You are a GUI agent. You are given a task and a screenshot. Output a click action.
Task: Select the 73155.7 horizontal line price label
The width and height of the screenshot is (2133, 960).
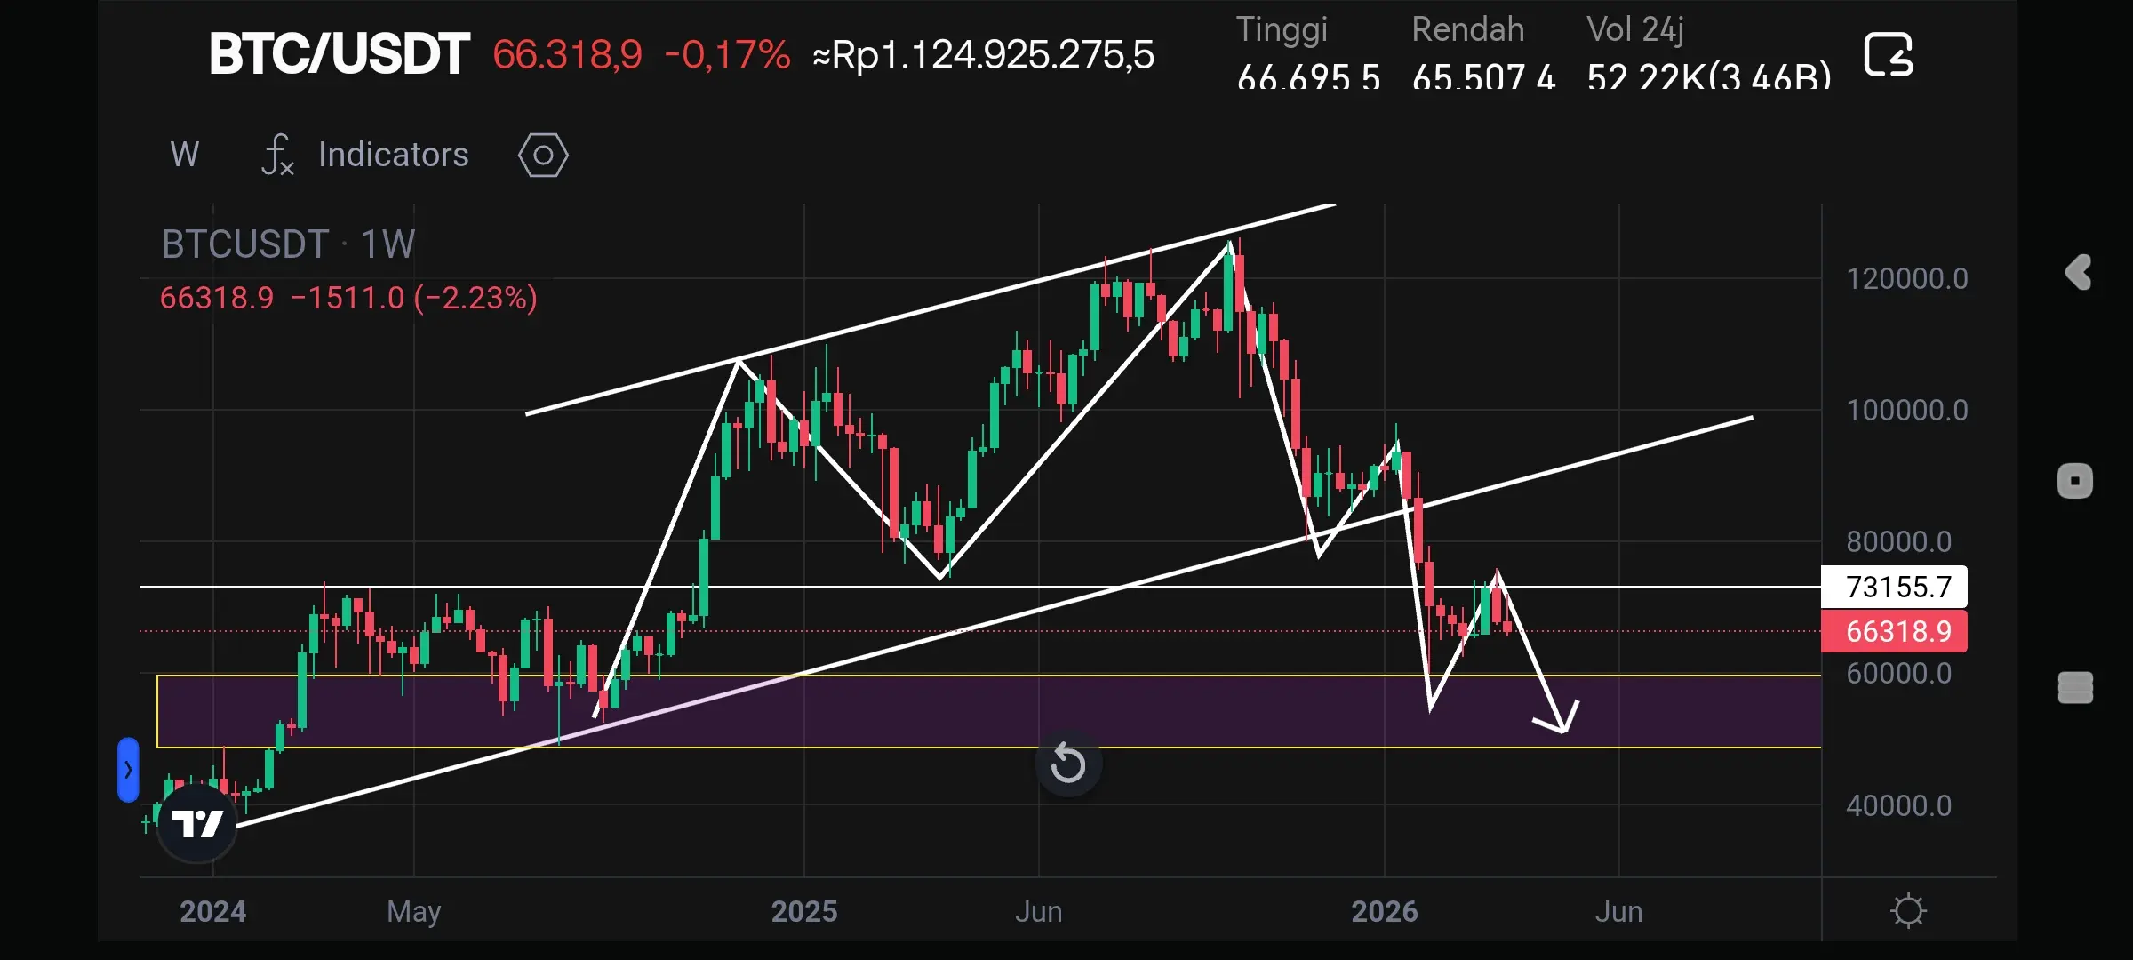point(1894,587)
